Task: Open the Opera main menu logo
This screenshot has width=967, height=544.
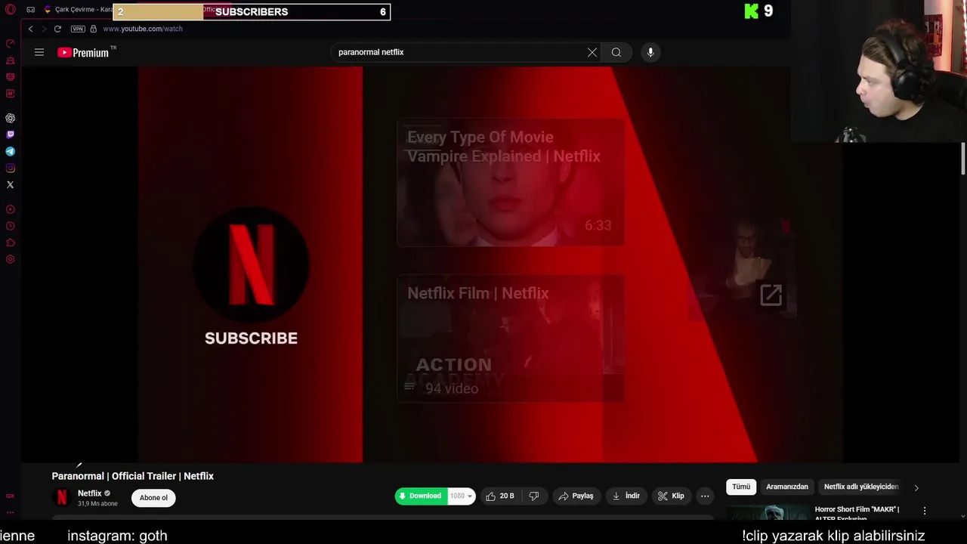Action: coord(11,10)
